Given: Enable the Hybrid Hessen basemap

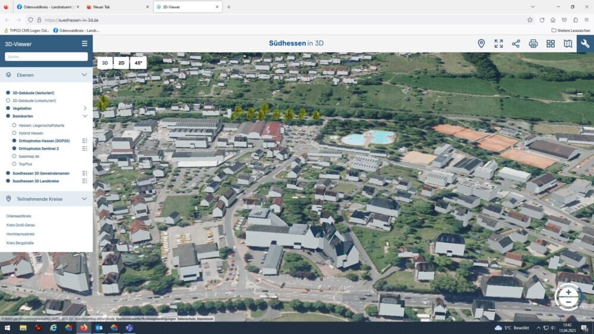Looking at the screenshot, I should [14, 133].
